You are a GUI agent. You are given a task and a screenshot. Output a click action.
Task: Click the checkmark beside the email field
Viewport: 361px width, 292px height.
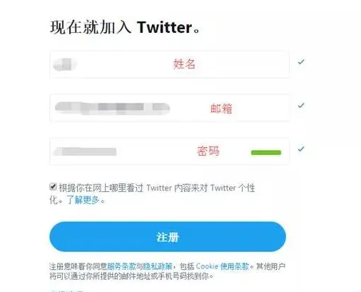click(x=301, y=106)
